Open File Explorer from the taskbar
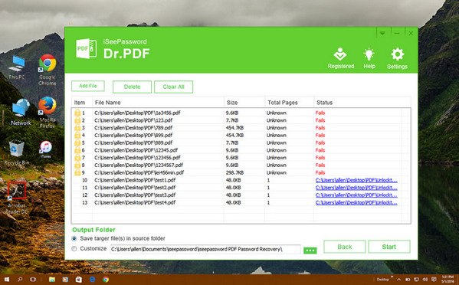This screenshot has width=459, height=285. point(52,280)
